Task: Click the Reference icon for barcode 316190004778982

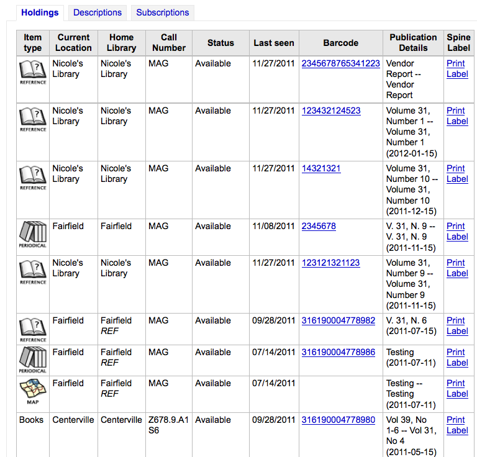Action: [33, 329]
